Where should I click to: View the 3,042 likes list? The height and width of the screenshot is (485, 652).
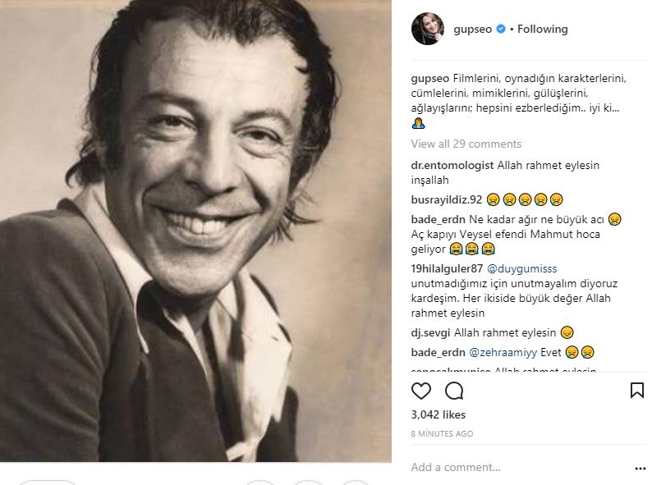pos(438,414)
